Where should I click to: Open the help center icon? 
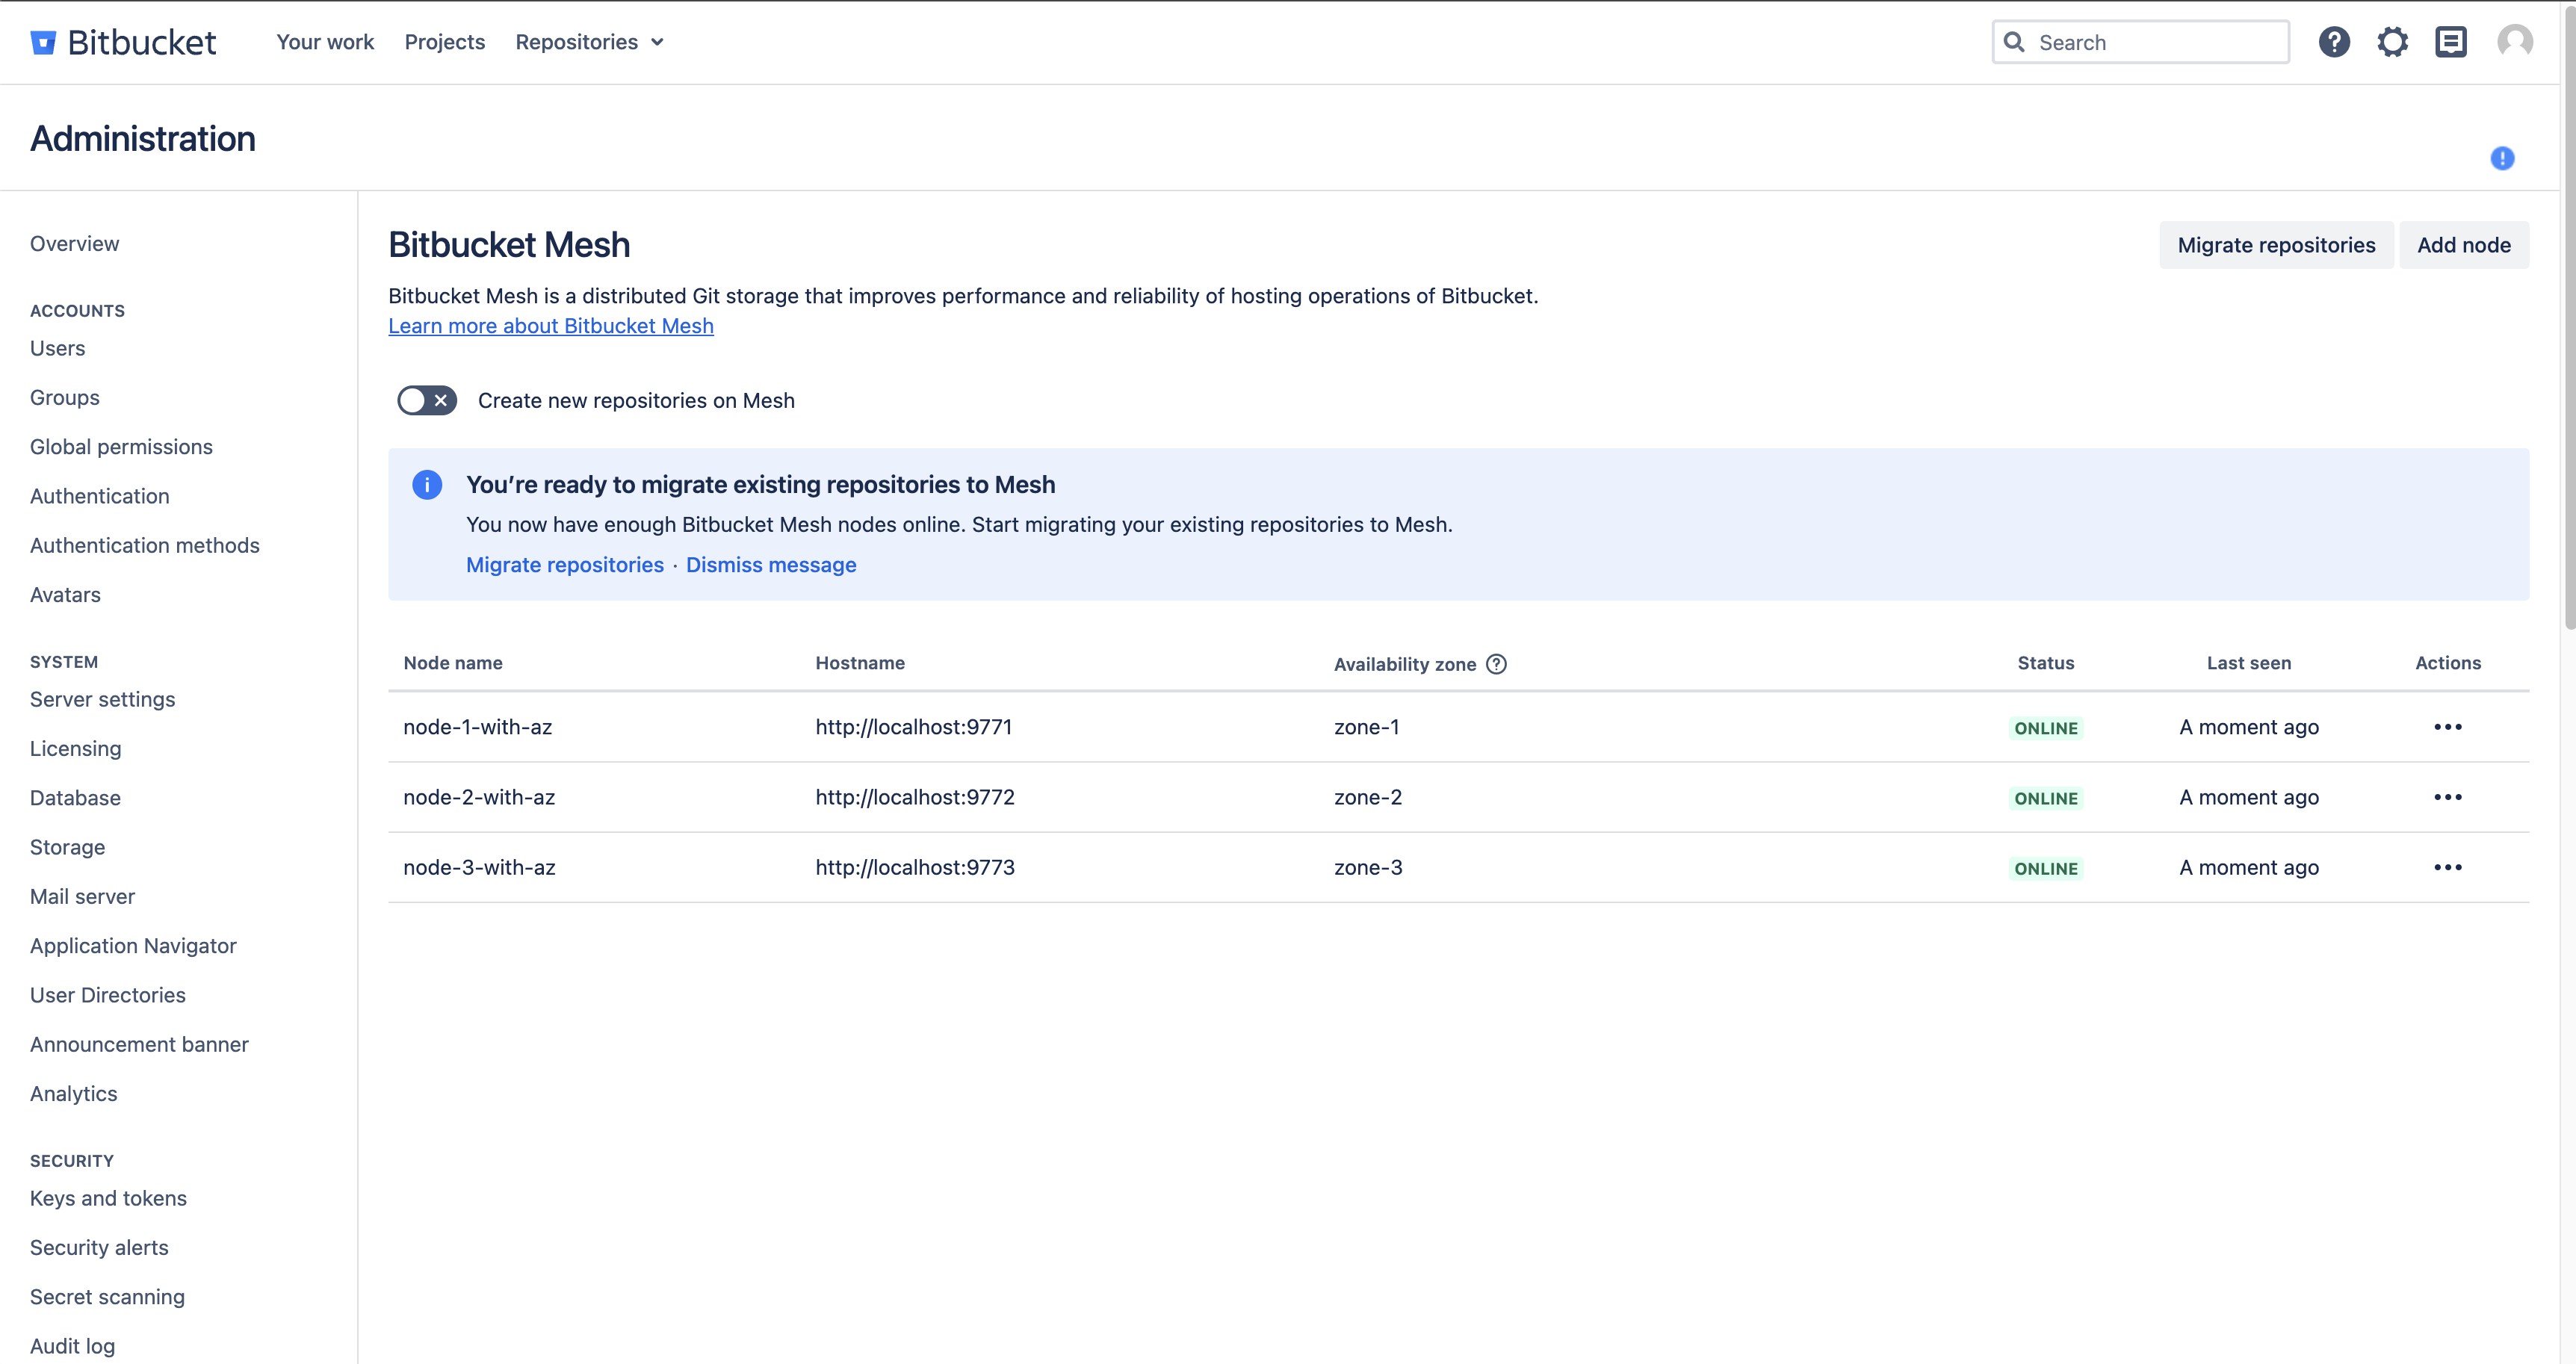click(2334, 41)
